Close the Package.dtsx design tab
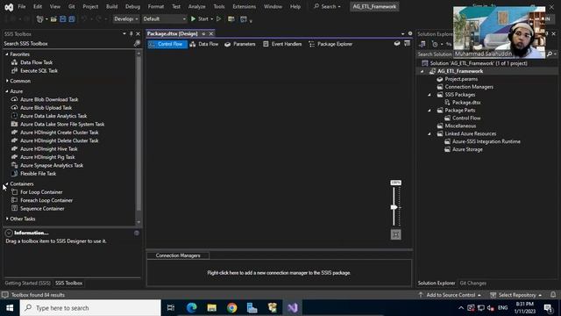The width and height of the screenshot is (561, 316). (x=211, y=33)
